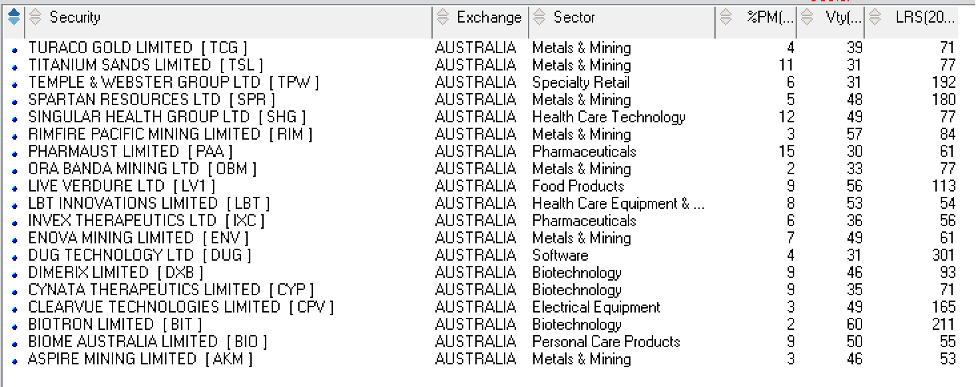Click the blue bullet beside ENOVA MINING LIMITED
976x387 pixels.
tap(15, 240)
